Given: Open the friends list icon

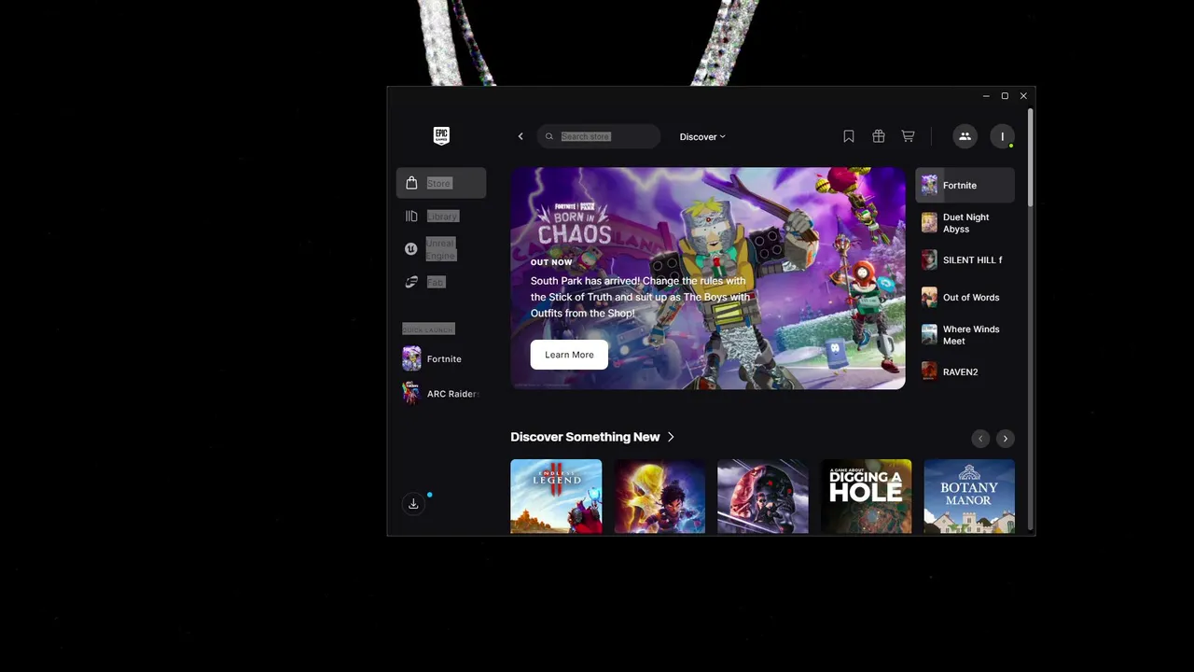Looking at the screenshot, I should [x=965, y=136].
